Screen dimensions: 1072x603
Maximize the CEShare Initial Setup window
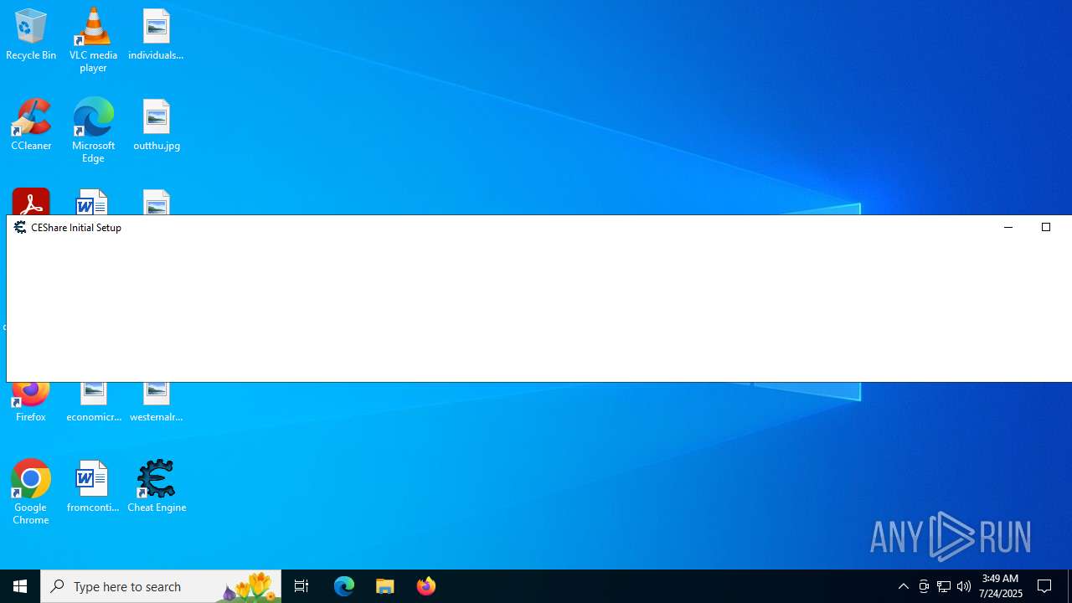pyautogui.click(x=1046, y=227)
